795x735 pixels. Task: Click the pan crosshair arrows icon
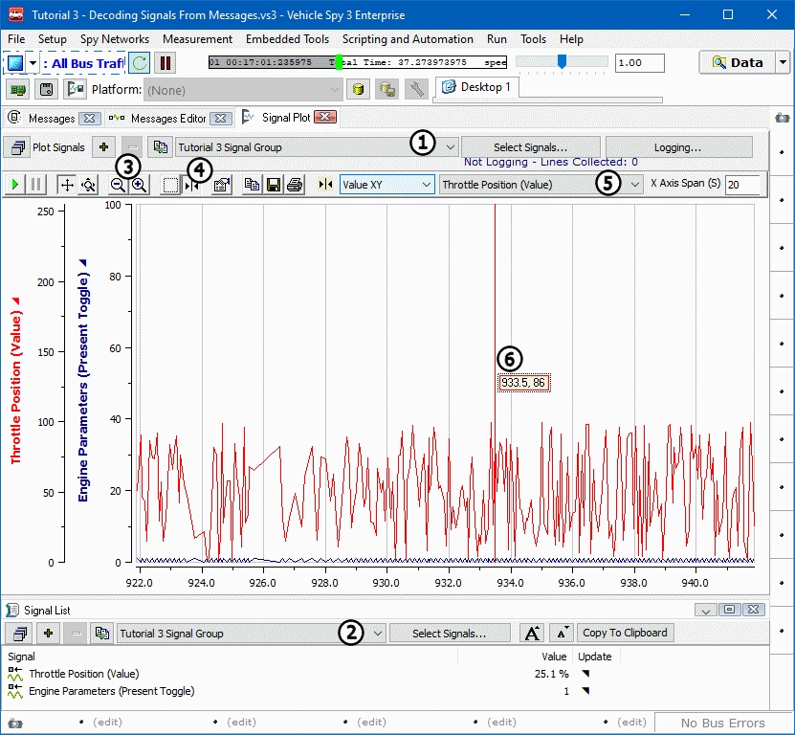click(67, 185)
